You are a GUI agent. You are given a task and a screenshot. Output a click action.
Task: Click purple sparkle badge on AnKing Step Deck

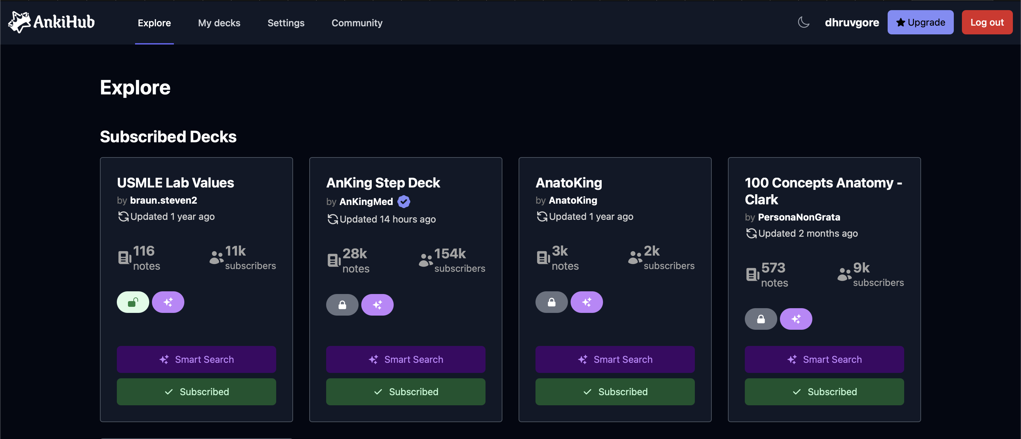click(x=377, y=305)
